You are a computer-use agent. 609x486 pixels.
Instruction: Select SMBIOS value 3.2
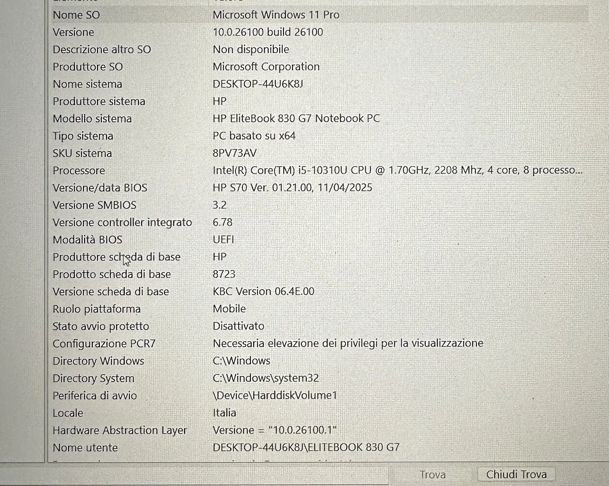(220, 205)
